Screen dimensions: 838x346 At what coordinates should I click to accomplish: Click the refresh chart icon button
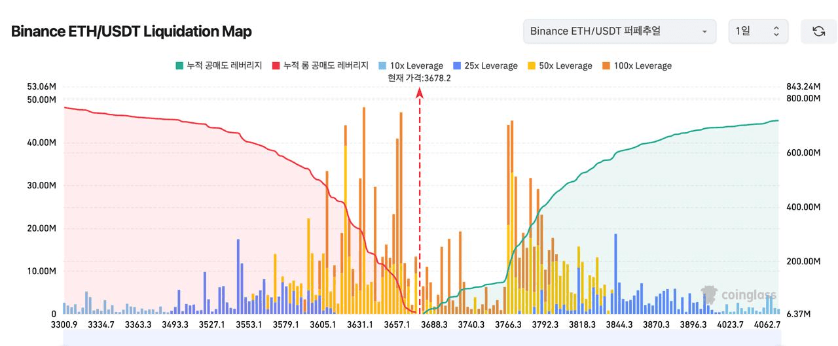[x=818, y=31]
